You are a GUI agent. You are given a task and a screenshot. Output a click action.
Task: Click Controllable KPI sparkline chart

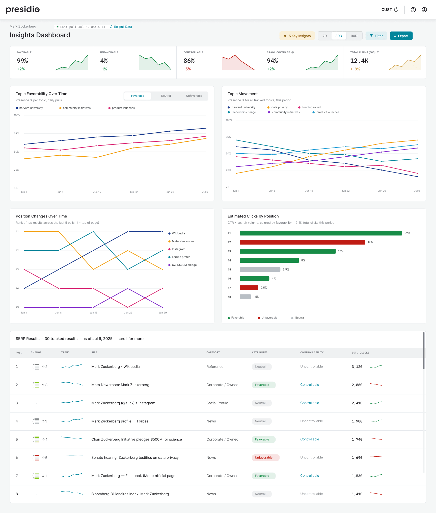pos(238,62)
